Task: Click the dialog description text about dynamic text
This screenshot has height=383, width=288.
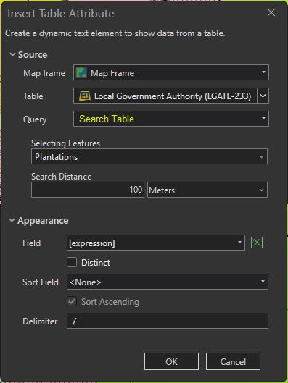Action: click(115, 33)
